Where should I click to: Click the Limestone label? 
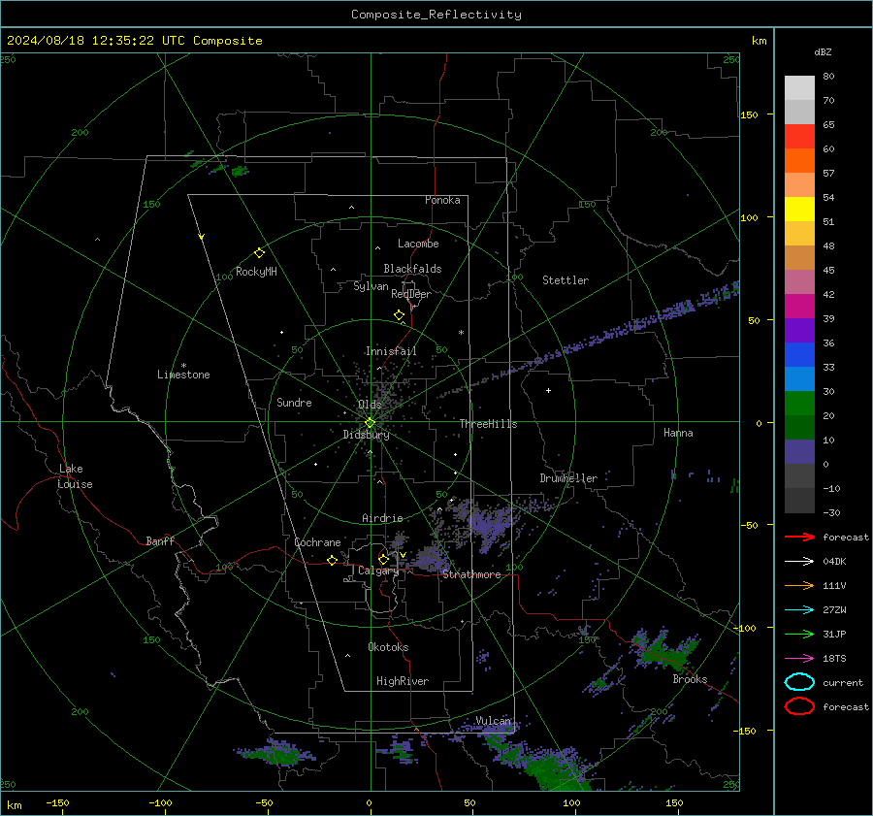[x=183, y=375]
